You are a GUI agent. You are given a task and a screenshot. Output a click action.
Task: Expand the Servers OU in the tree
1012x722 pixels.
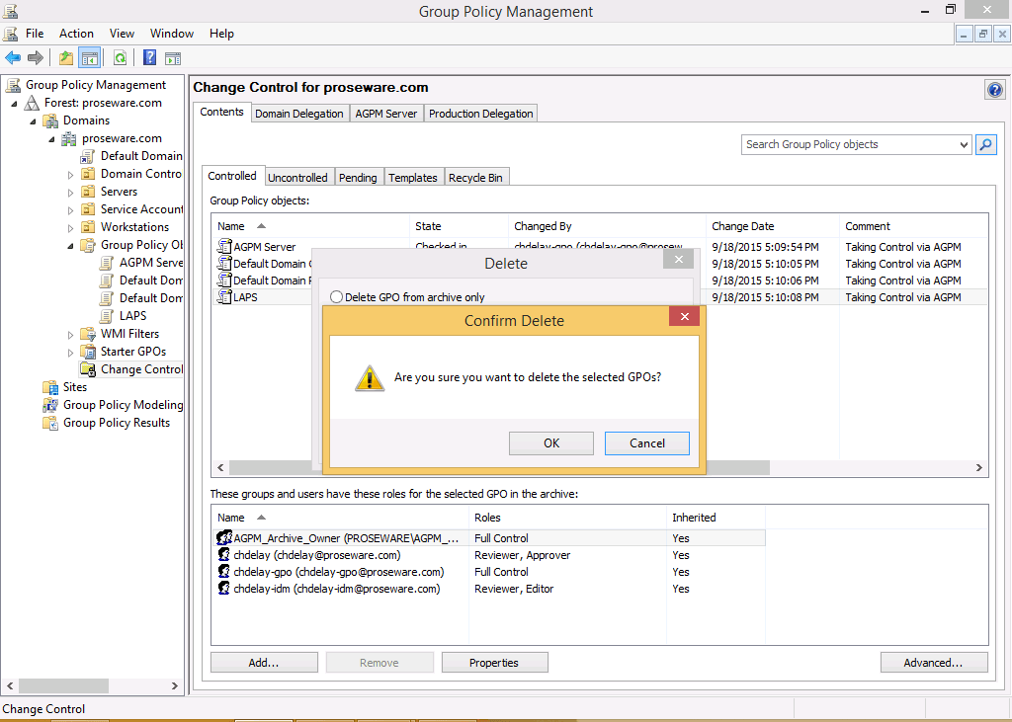71,192
